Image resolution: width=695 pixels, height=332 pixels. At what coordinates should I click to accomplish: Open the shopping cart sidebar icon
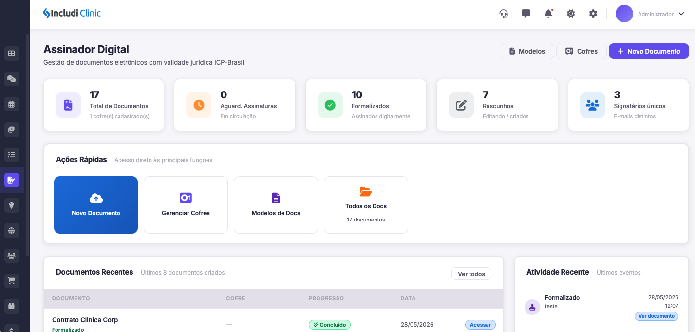[12, 281]
